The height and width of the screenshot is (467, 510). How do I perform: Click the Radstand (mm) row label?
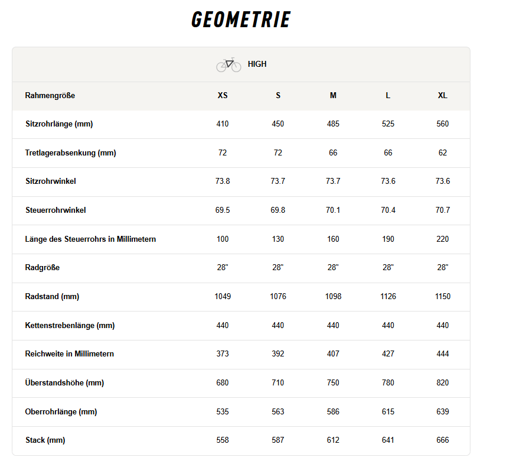click(x=53, y=297)
